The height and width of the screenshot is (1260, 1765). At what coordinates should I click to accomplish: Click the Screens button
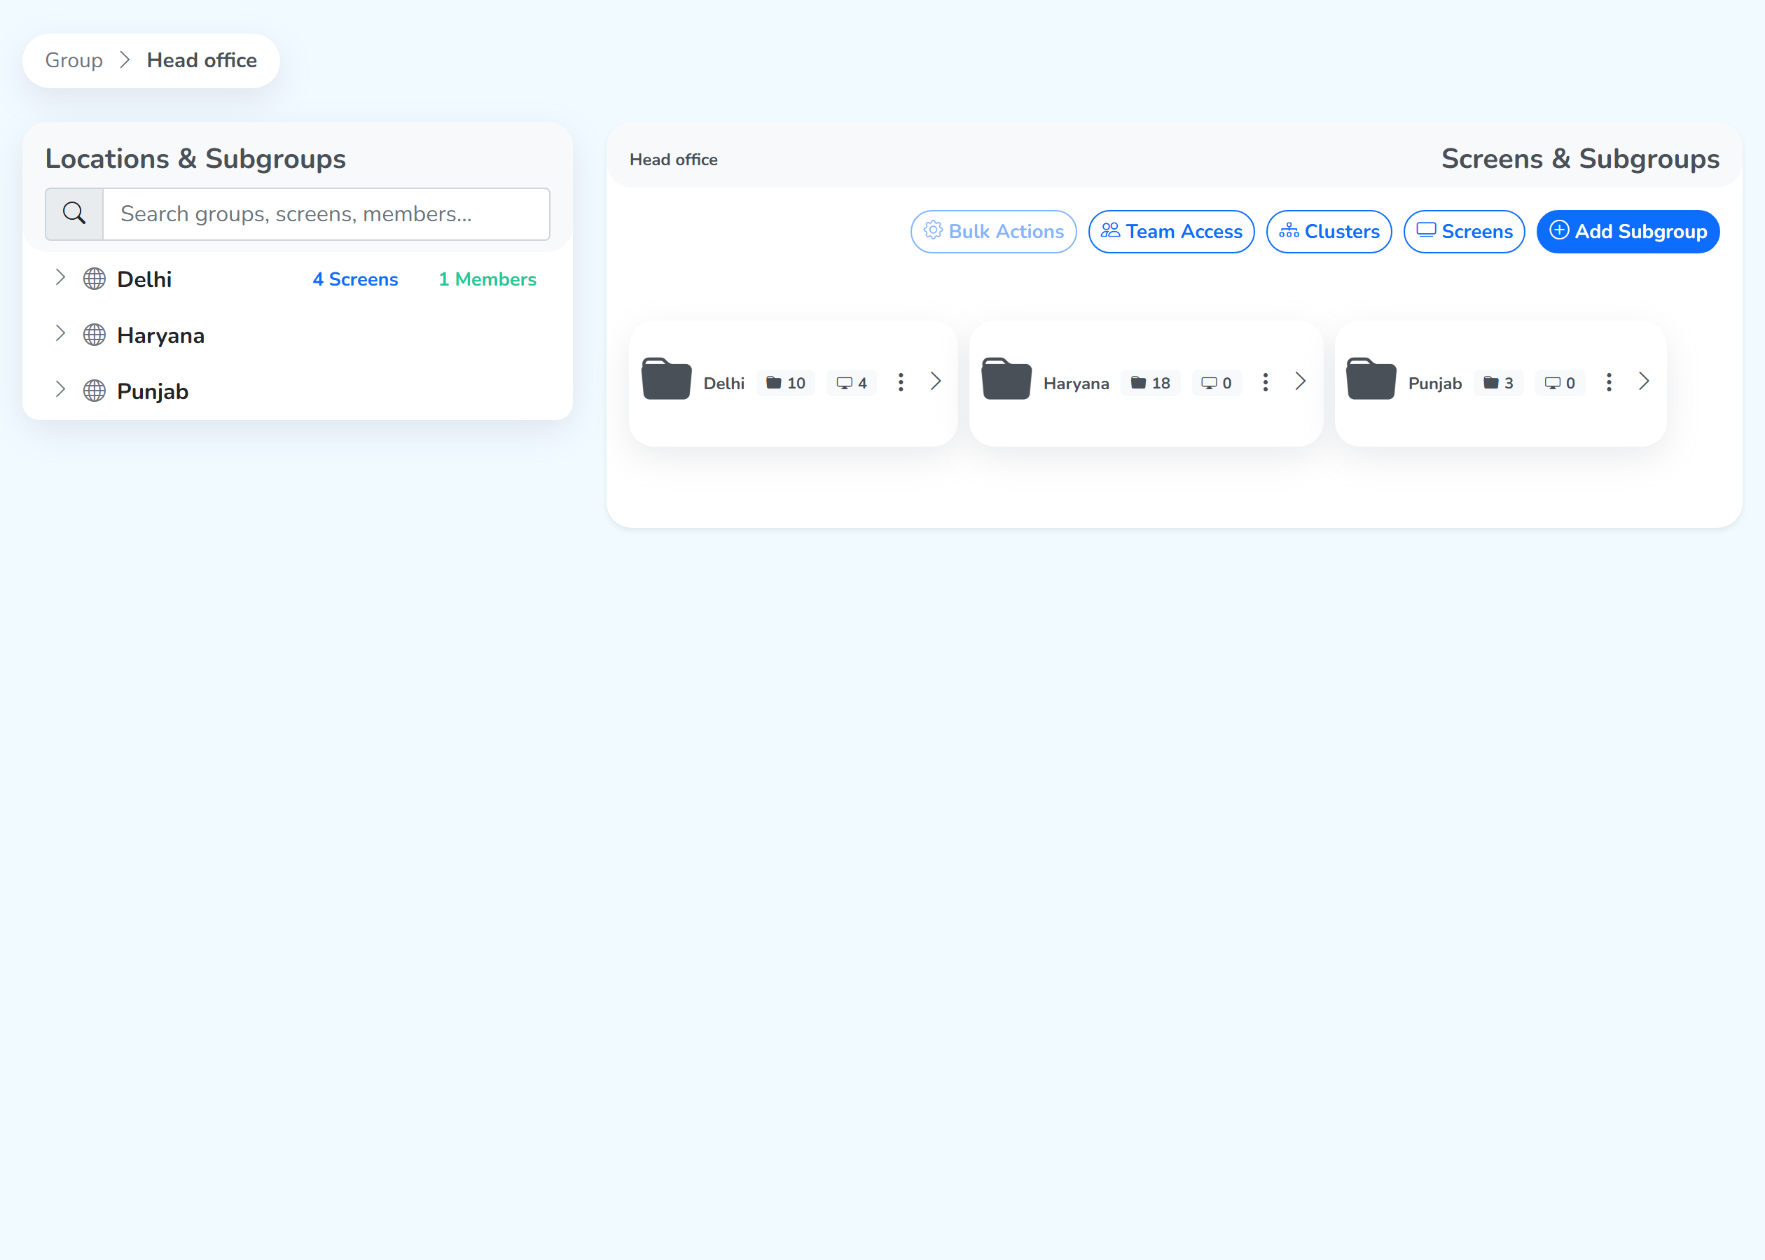[1464, 231]
